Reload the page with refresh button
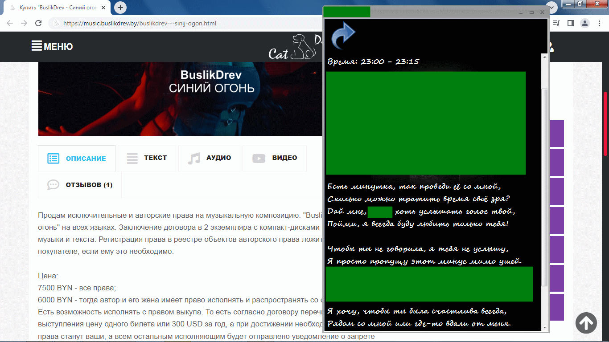The height and width of the screenshot is (342, 609). [x=39, y=23]
